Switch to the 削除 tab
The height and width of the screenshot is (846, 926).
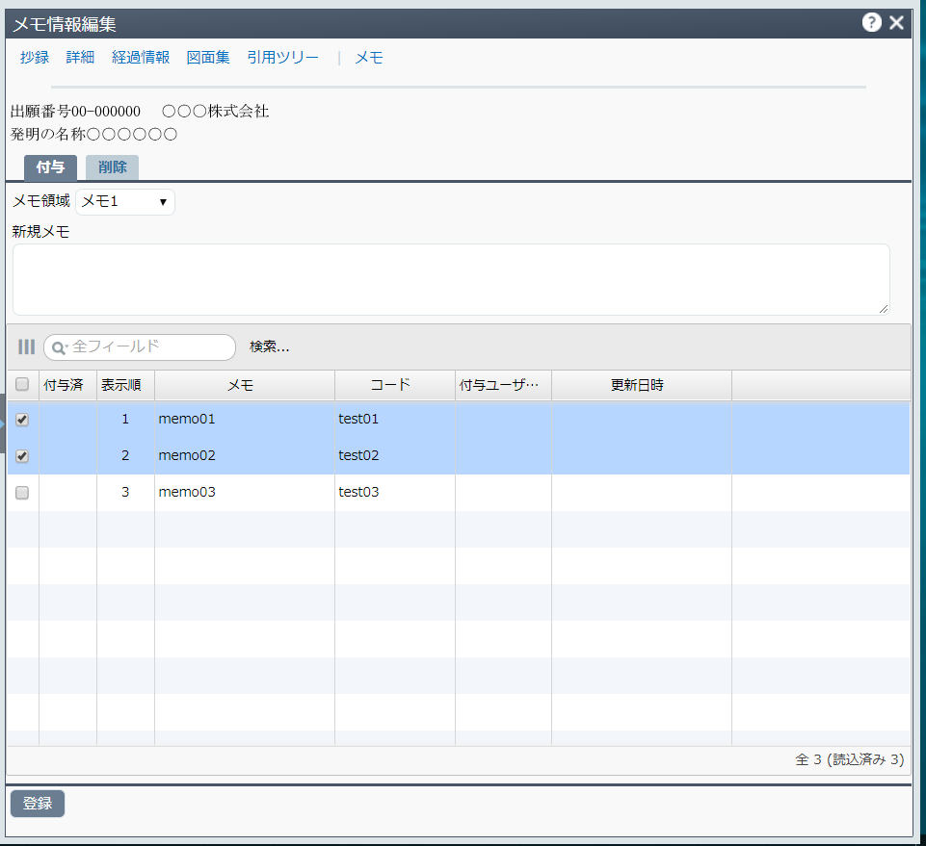pos(112,167)
